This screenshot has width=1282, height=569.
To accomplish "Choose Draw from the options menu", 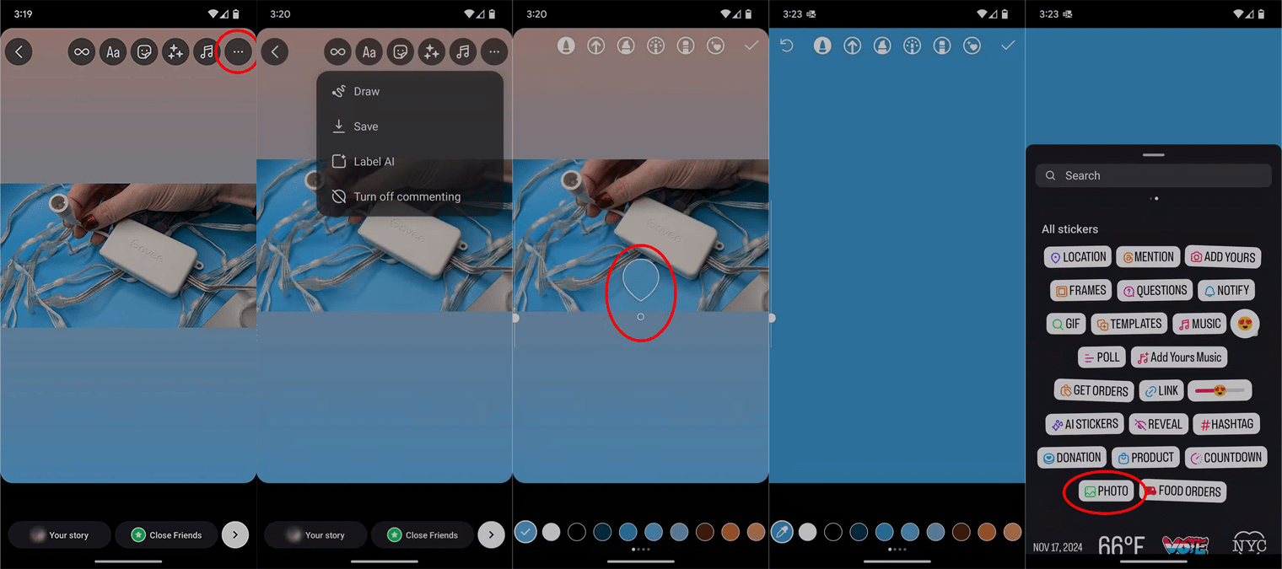I will point(366,91).
